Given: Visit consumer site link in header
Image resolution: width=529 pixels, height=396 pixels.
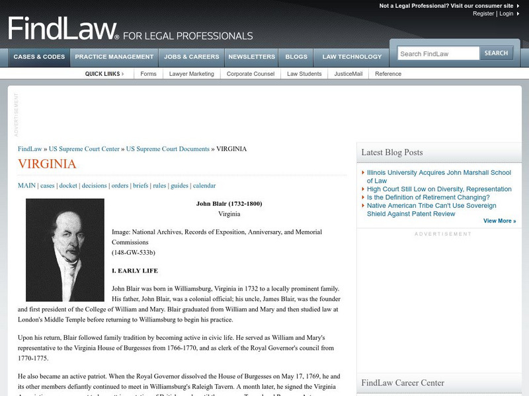Looking at the screenshot, I should 446,6.
